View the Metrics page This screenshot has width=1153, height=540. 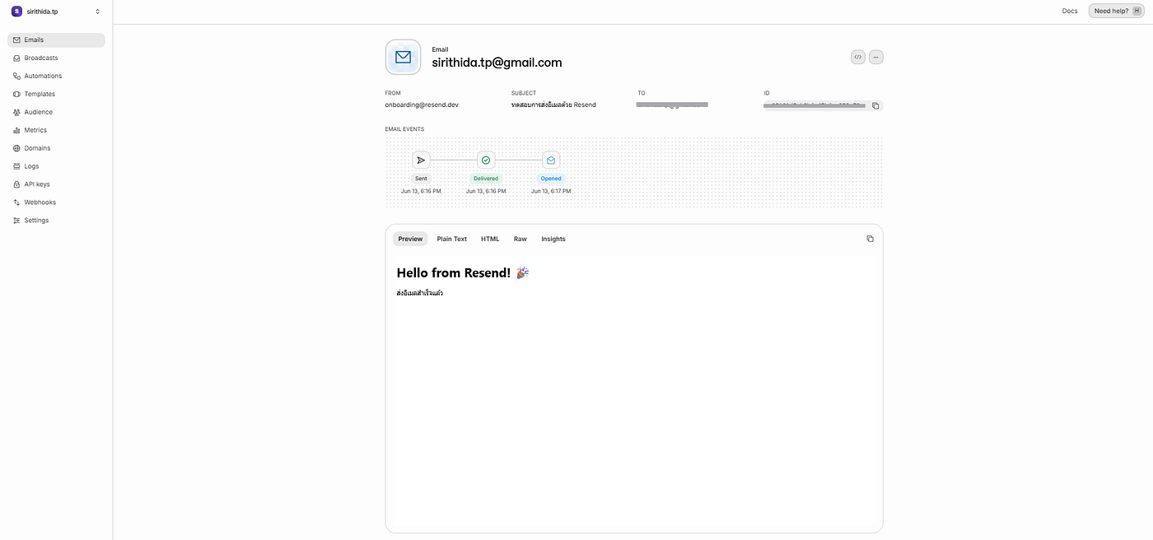tap(35, 130)
